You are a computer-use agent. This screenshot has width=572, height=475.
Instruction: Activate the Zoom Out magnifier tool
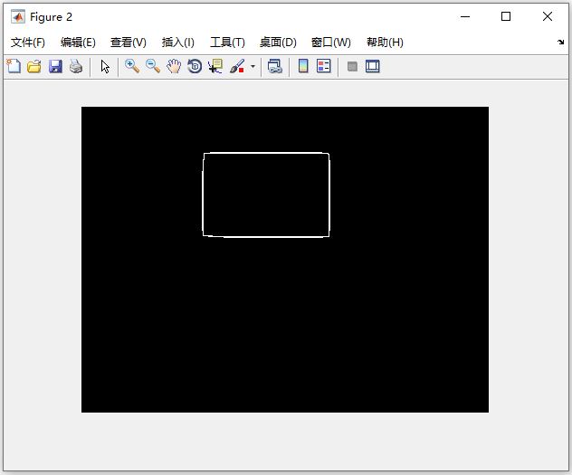click(153, 67)
